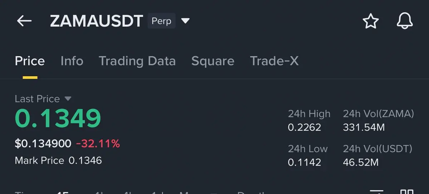
Task: Open price alerts via bell icon
Action: 405,21
